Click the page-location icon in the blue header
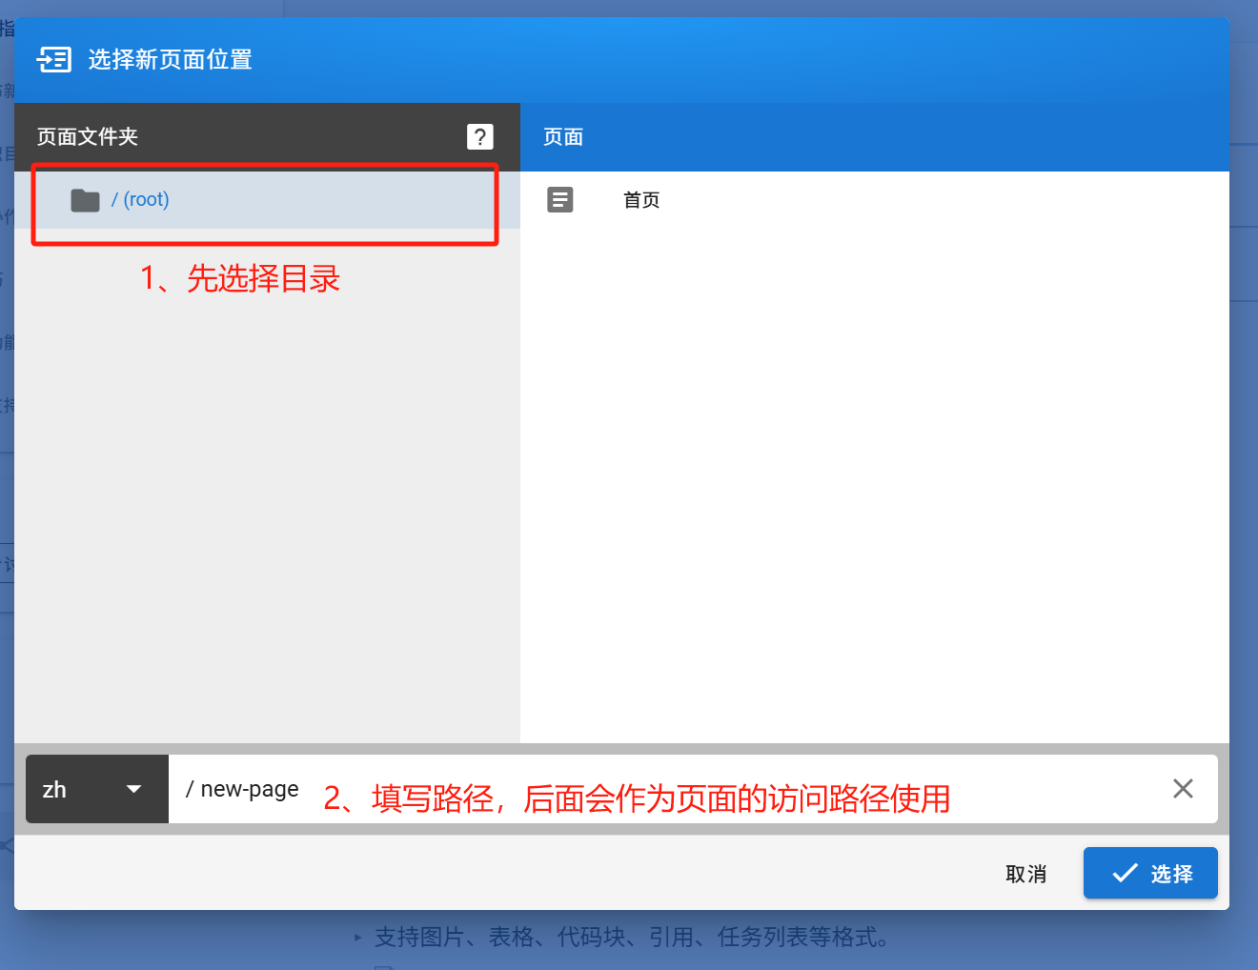 tap(54, 59)
